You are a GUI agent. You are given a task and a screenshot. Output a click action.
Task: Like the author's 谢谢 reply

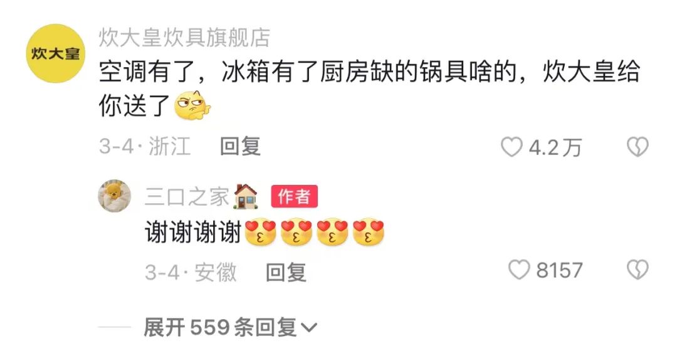(518, 270)
